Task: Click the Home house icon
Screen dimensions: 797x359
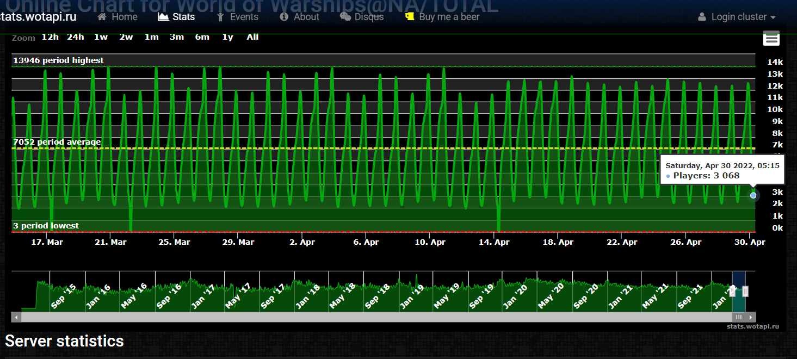Action: (x=102, y=17)
